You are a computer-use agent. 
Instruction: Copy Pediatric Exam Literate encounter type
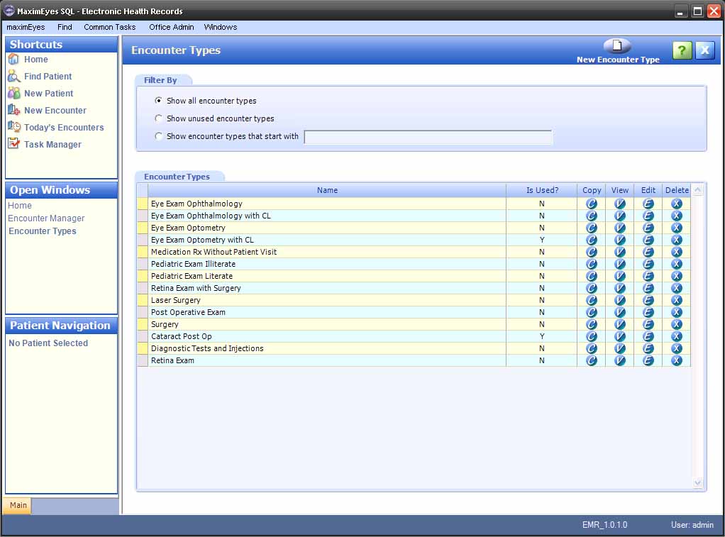592,276
